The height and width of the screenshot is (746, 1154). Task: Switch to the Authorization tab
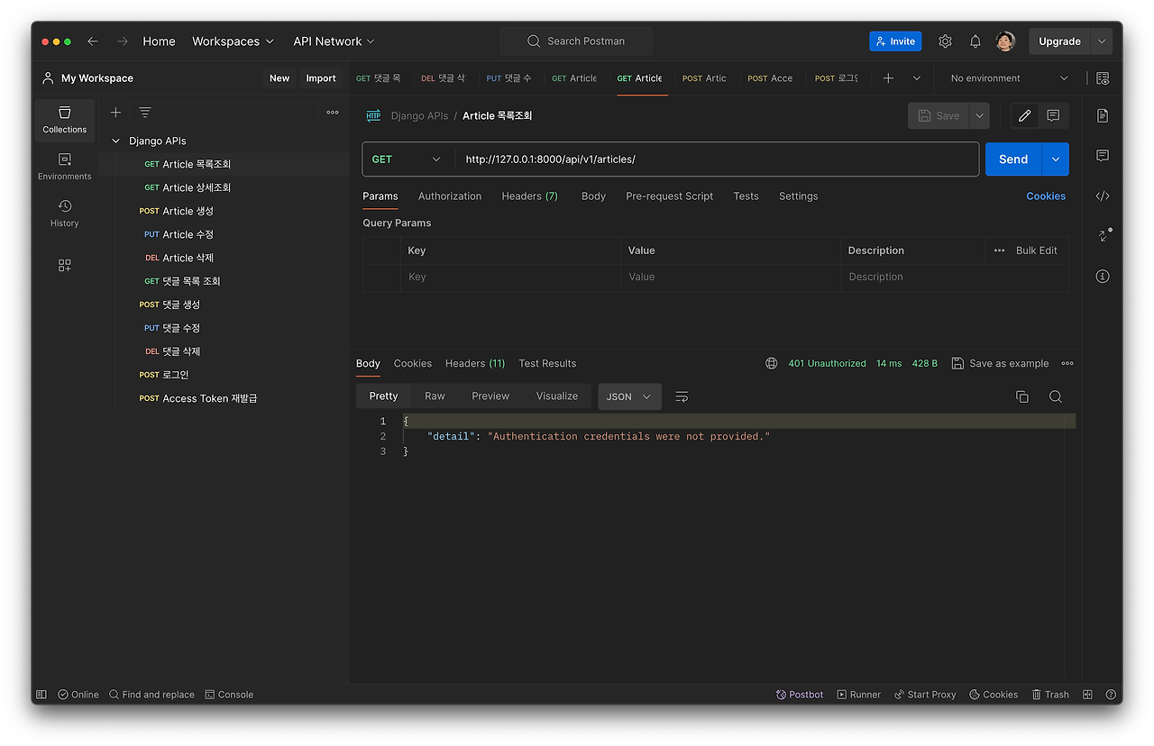[x=450, y=196]
